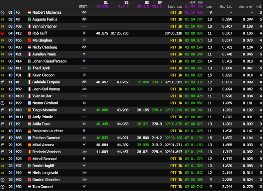The image size is (263, 191).
Task: Click Honda logo in Esteban Guerrieri row
Action: click(x=84, y=138)
